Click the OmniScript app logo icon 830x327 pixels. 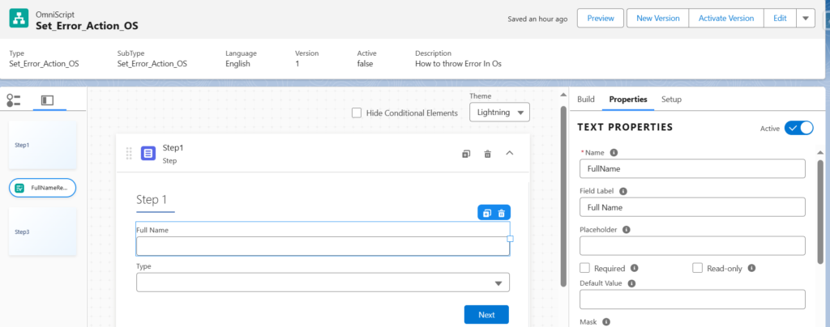(19, 19)
